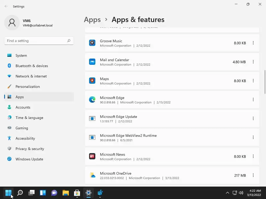
Task: Open more options for Microsoft News
Action: coord(253,156)
